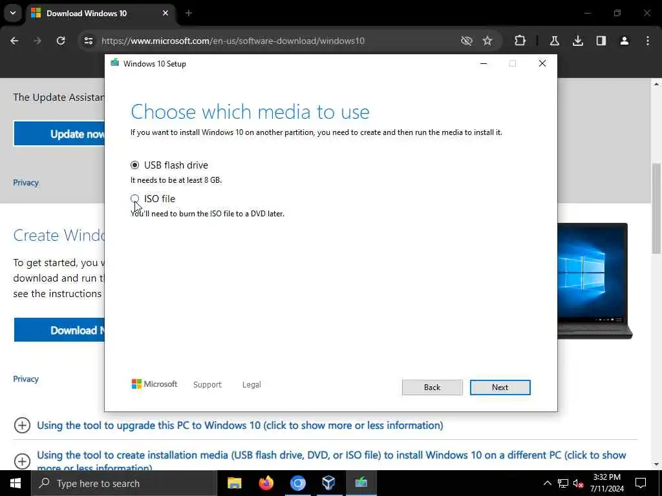Screen dimensions: 662x496
Task: Open File Explorer from the taskbar
Action: [x=234, y=483]
